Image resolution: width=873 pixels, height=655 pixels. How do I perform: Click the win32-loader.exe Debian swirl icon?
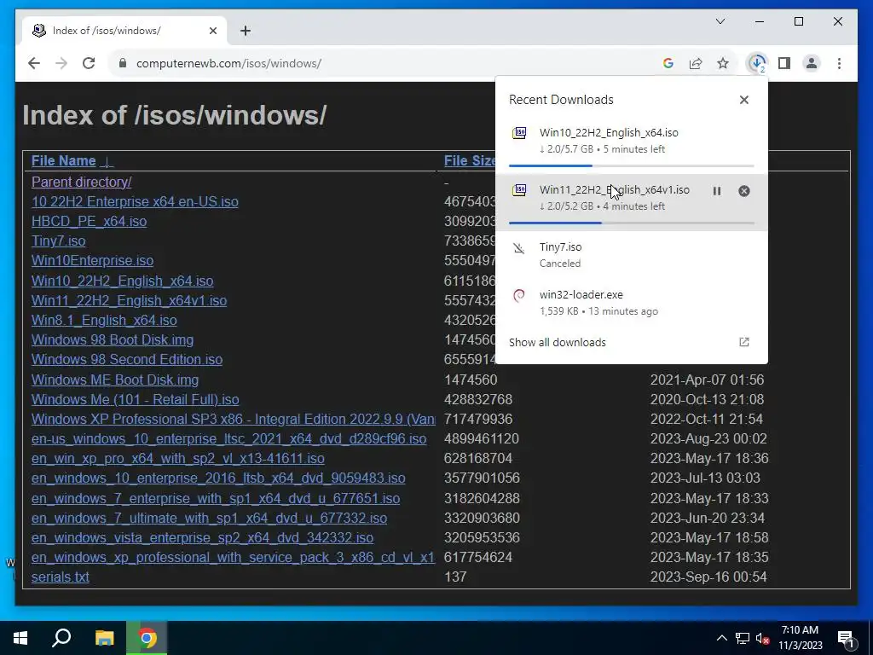point(519,295)
